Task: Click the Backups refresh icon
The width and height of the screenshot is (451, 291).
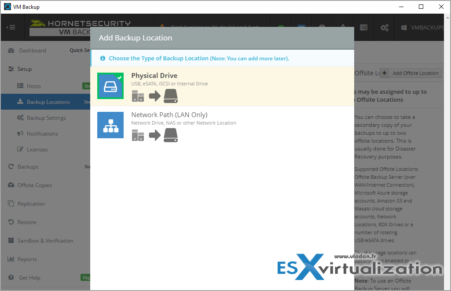Action: tap(11, 166)
